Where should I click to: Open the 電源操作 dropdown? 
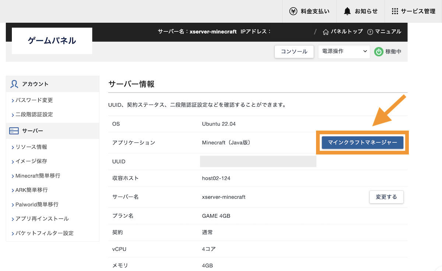tap(344, 52)
